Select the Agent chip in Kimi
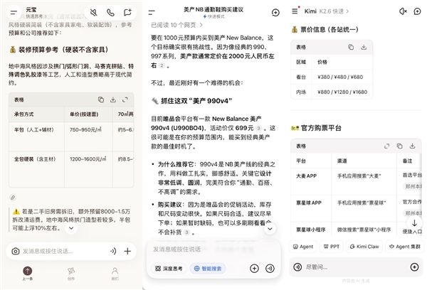 click(303, 247)
